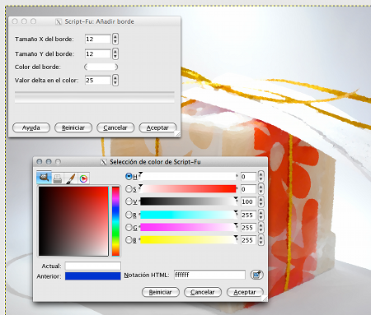Open the watercolor brush selector tab
The width and height of the screenshot is (371, 315).
tap(71, 178)
